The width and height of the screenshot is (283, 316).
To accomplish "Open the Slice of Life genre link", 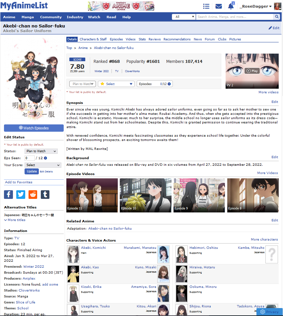I will coord(26,302).
